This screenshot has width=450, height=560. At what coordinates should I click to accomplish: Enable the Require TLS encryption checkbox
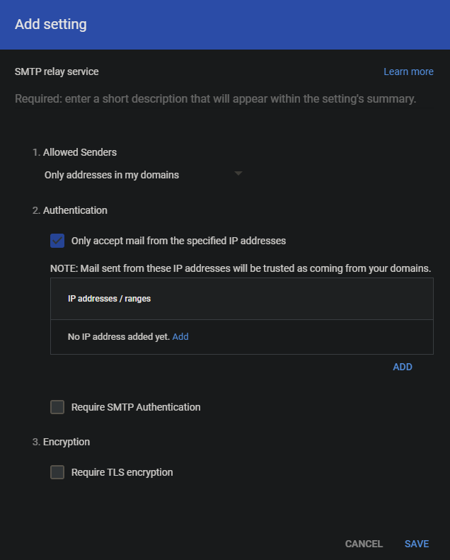57,472
